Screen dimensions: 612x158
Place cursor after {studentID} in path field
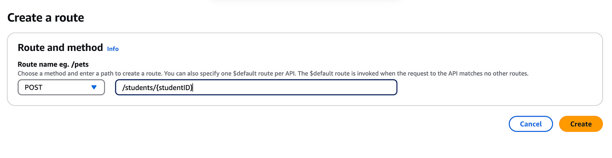193,87
